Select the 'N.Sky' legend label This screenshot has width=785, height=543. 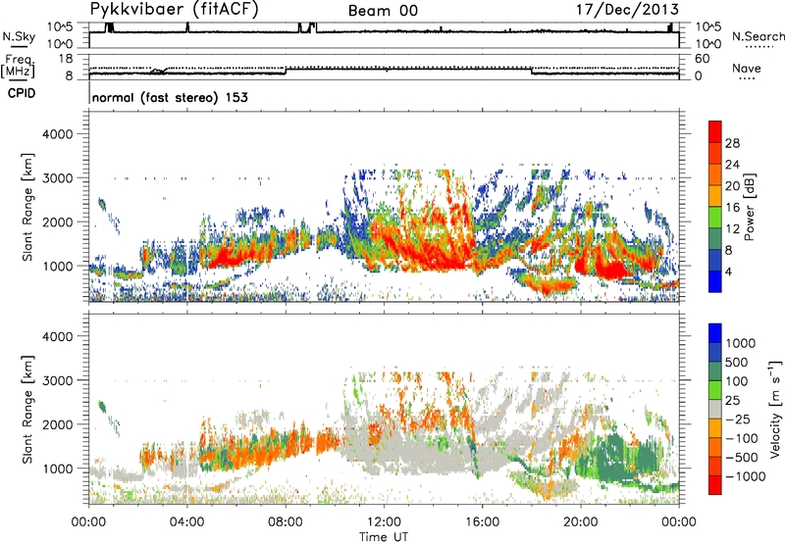19,36
